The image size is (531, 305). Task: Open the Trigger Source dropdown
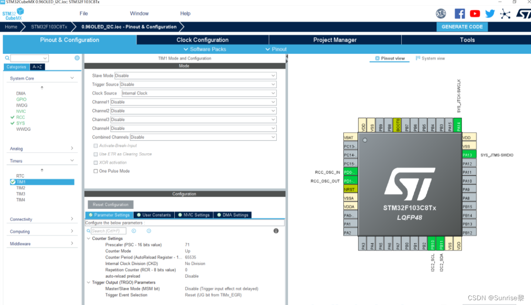(198, 84)
